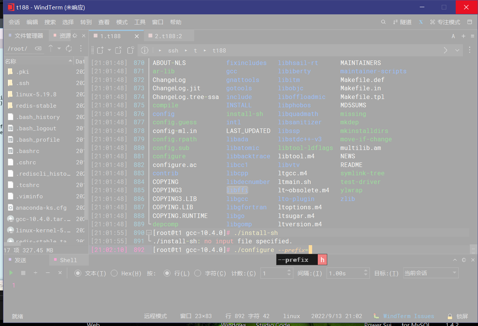The image size is (478, 326).
Task: Start sending with the green play icon
Action: 11,273
